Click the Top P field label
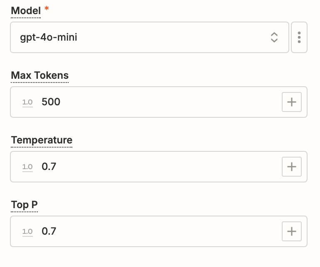320x267 pixels. (24, 205)
